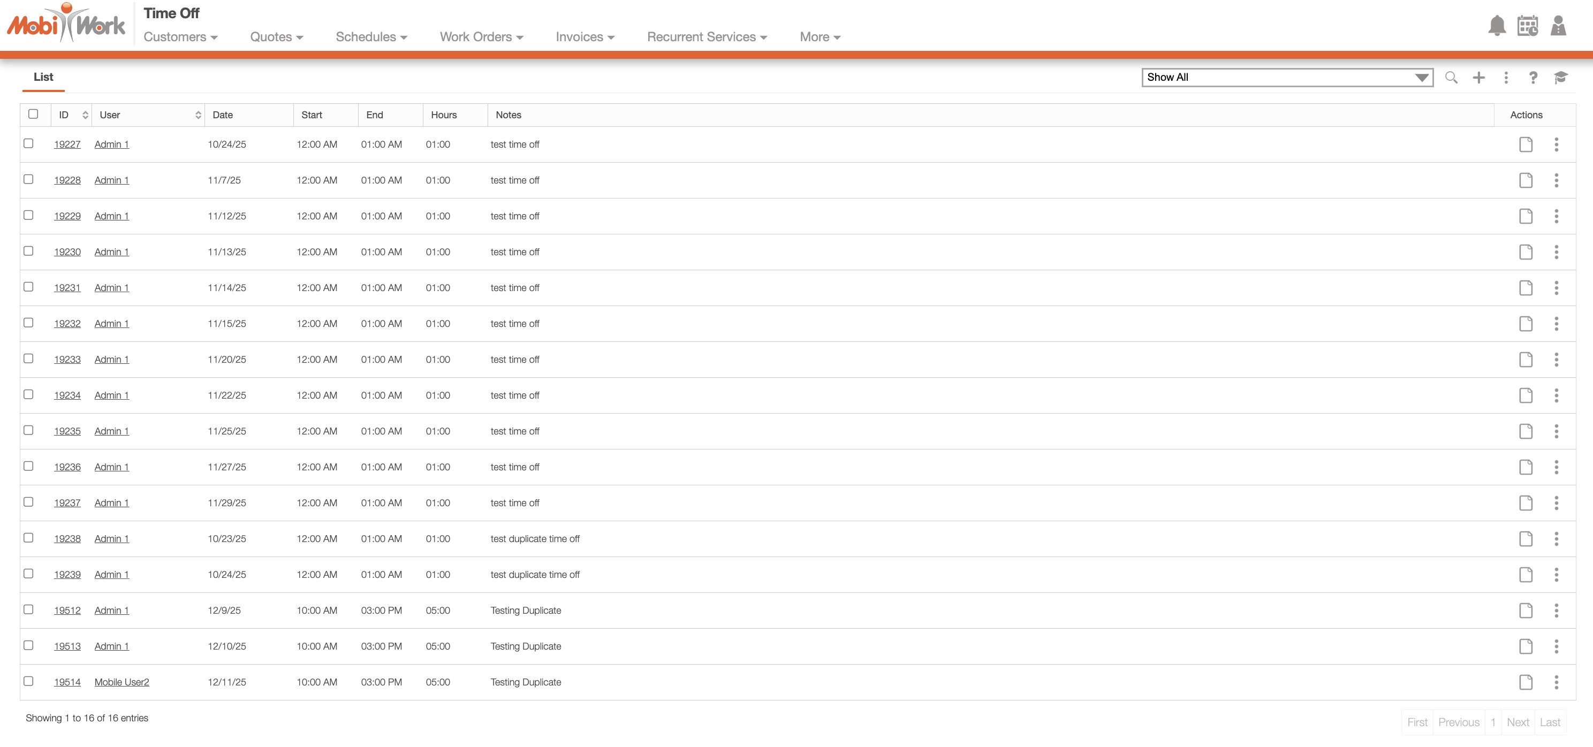Open the calendar schedule icon in header

pyautogui.click(x=1528, y=26)
